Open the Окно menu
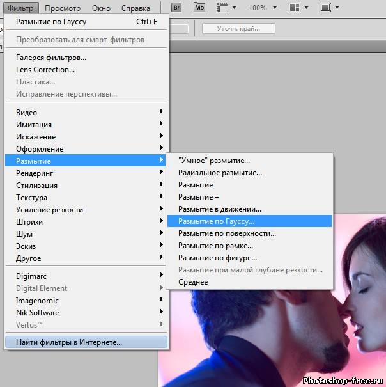The height and width of the screenshot is (387, 386). click(101, 8)
